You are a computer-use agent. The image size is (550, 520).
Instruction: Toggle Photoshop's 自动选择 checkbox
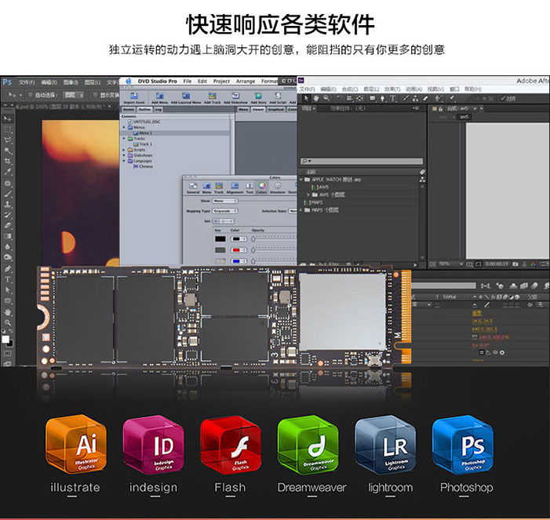30,95
